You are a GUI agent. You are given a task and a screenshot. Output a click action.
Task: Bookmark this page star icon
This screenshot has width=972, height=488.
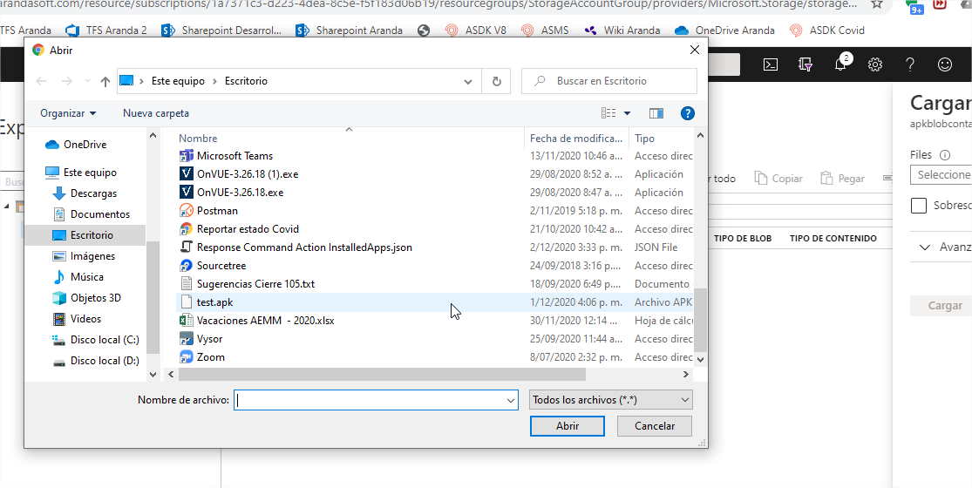[x=876, y=3]
